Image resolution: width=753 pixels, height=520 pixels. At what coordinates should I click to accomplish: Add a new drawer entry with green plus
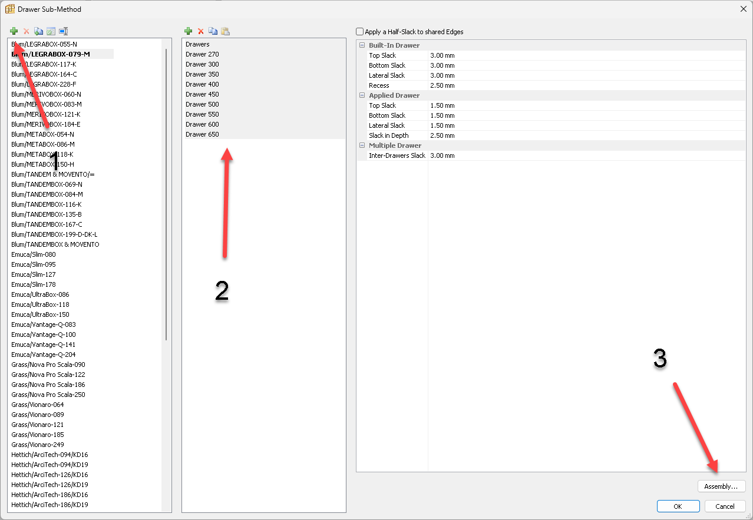[189, 31]
